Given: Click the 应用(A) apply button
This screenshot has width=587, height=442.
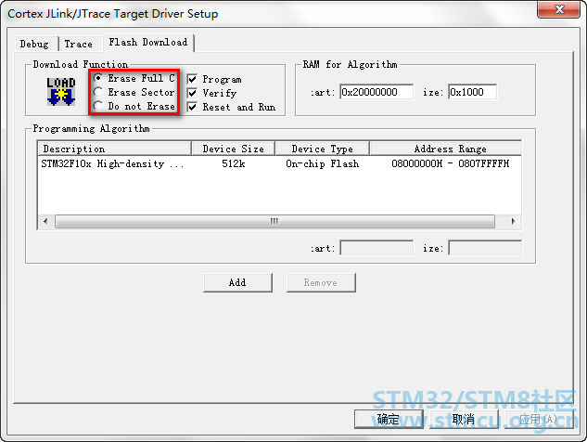Looking at the screenshot, I should click(539, 419).
